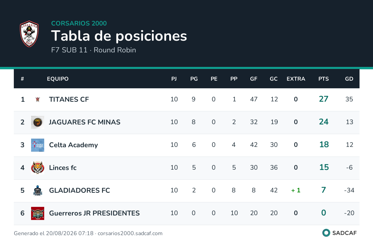Open the GLADIADORES FC team name
This screenshot has height=251, width=373.
coord(79,190)
